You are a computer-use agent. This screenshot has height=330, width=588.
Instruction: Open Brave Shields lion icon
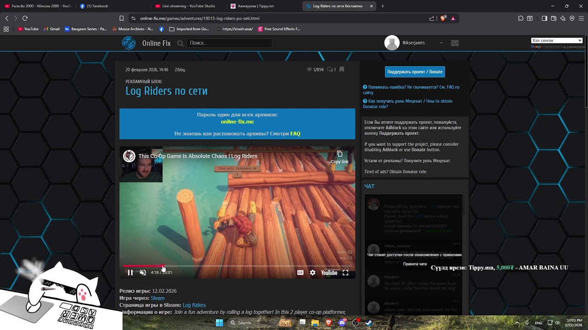tap(443, 18)
